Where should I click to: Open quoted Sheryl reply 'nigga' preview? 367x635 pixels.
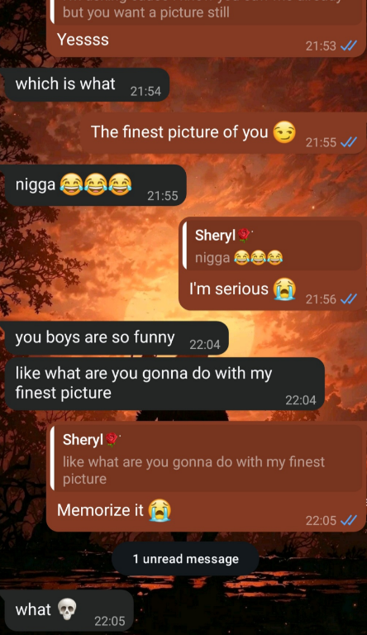[273, 246]
